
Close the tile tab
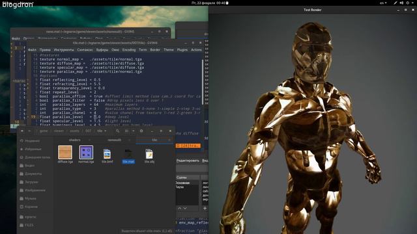coord(169,140)
